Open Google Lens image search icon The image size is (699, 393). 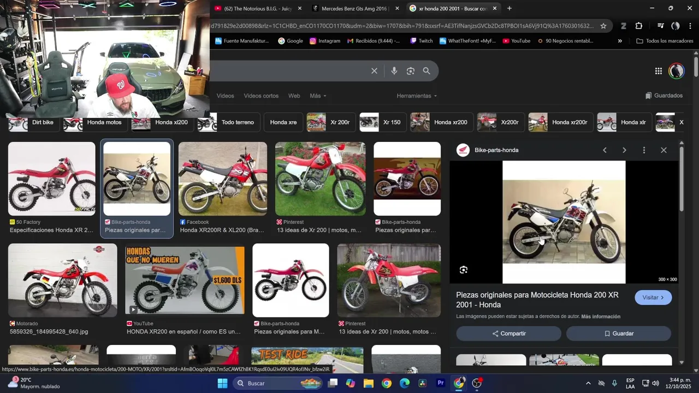(x=411, y=71)
